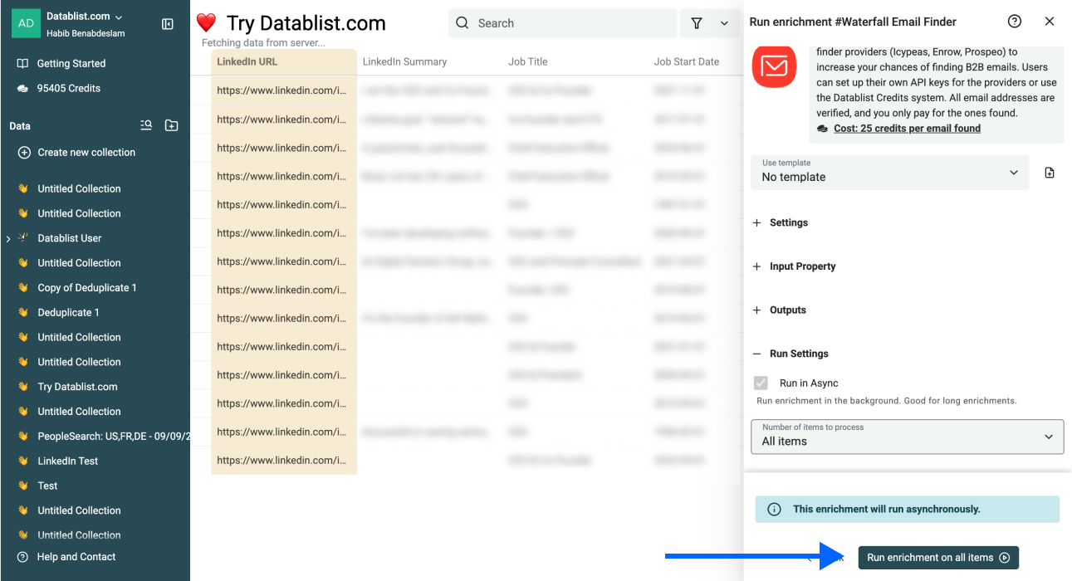
Task: Open help for the enrichment panel
Action: point(1014,22)
